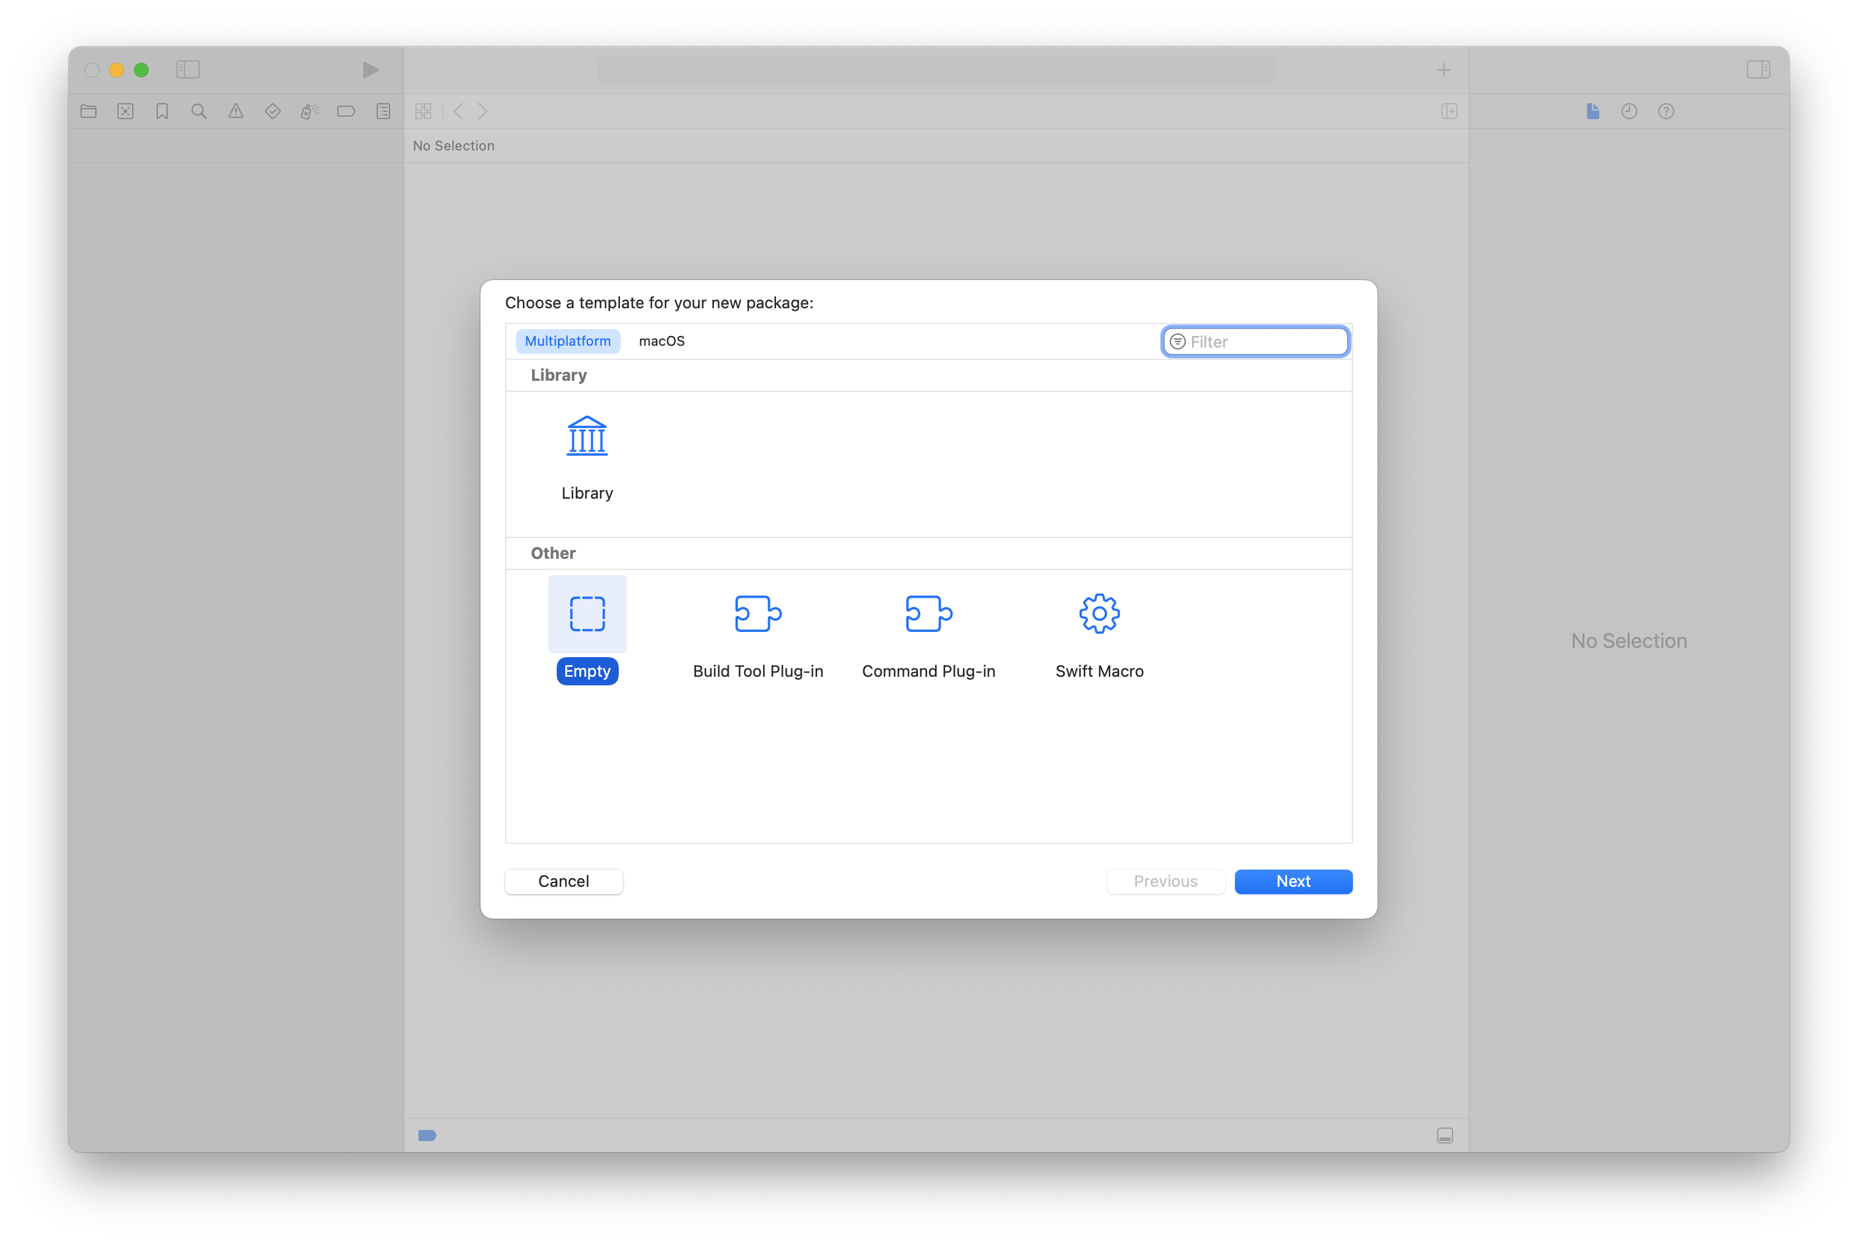Go forward with the right chevron
This screenshot has width=1858, height=1243.
point(482,111)
